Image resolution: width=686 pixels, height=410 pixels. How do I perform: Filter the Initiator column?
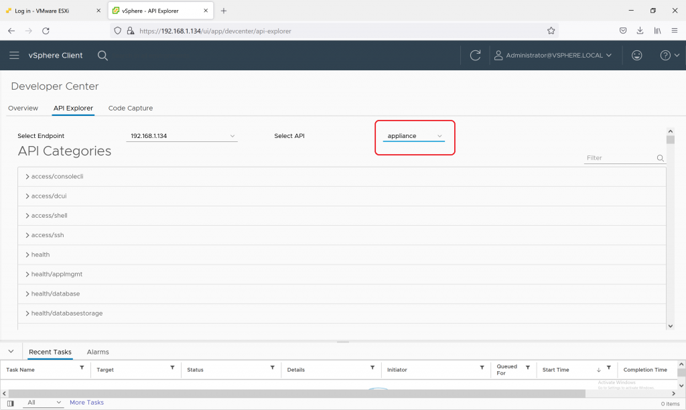pyautogui.click(x=482, y=368)
